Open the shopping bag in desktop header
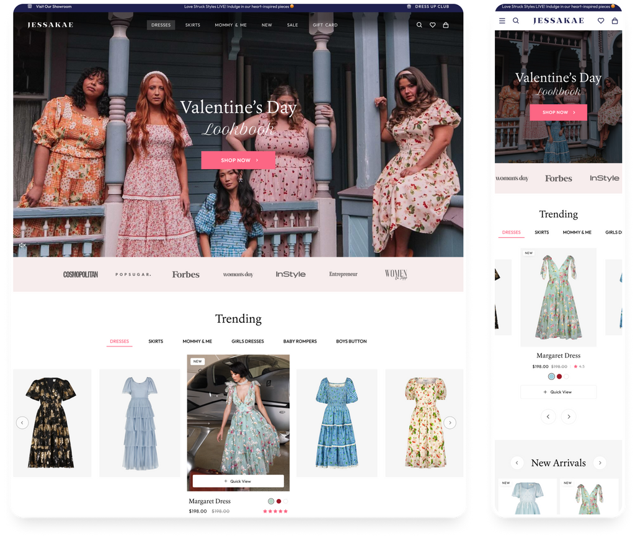The width and height of the screenshot is (635, 538). click(445, 25)
